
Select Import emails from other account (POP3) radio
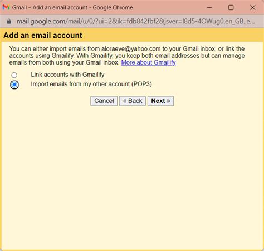tap(14, 85)
